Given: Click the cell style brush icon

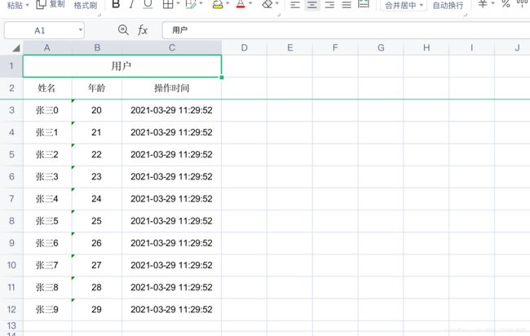Looking at the screenshot, I should click(191, 4).
